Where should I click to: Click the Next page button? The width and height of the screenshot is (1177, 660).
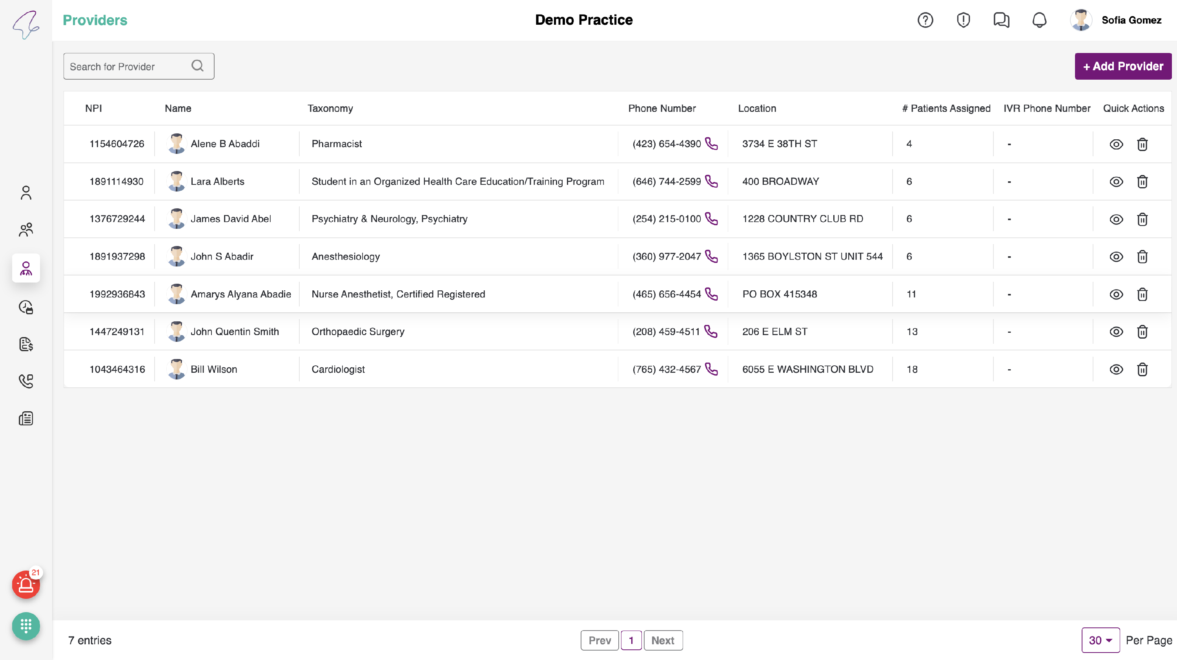(663, 640)
